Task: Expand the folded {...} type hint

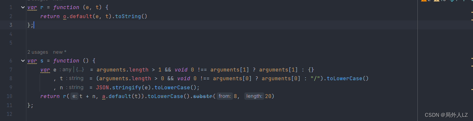Action: point(80,70)
